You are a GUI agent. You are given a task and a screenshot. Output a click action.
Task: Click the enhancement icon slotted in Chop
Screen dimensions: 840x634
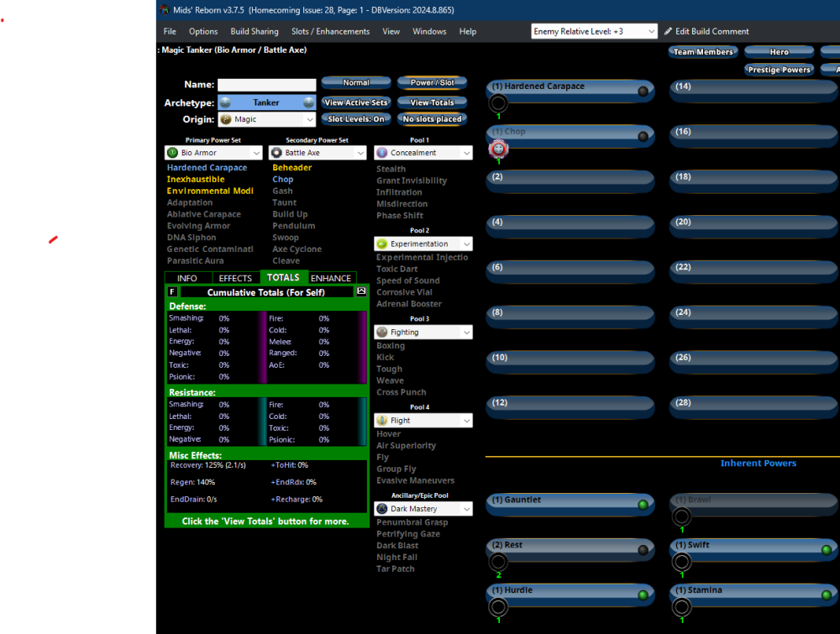tap(499, 149)
